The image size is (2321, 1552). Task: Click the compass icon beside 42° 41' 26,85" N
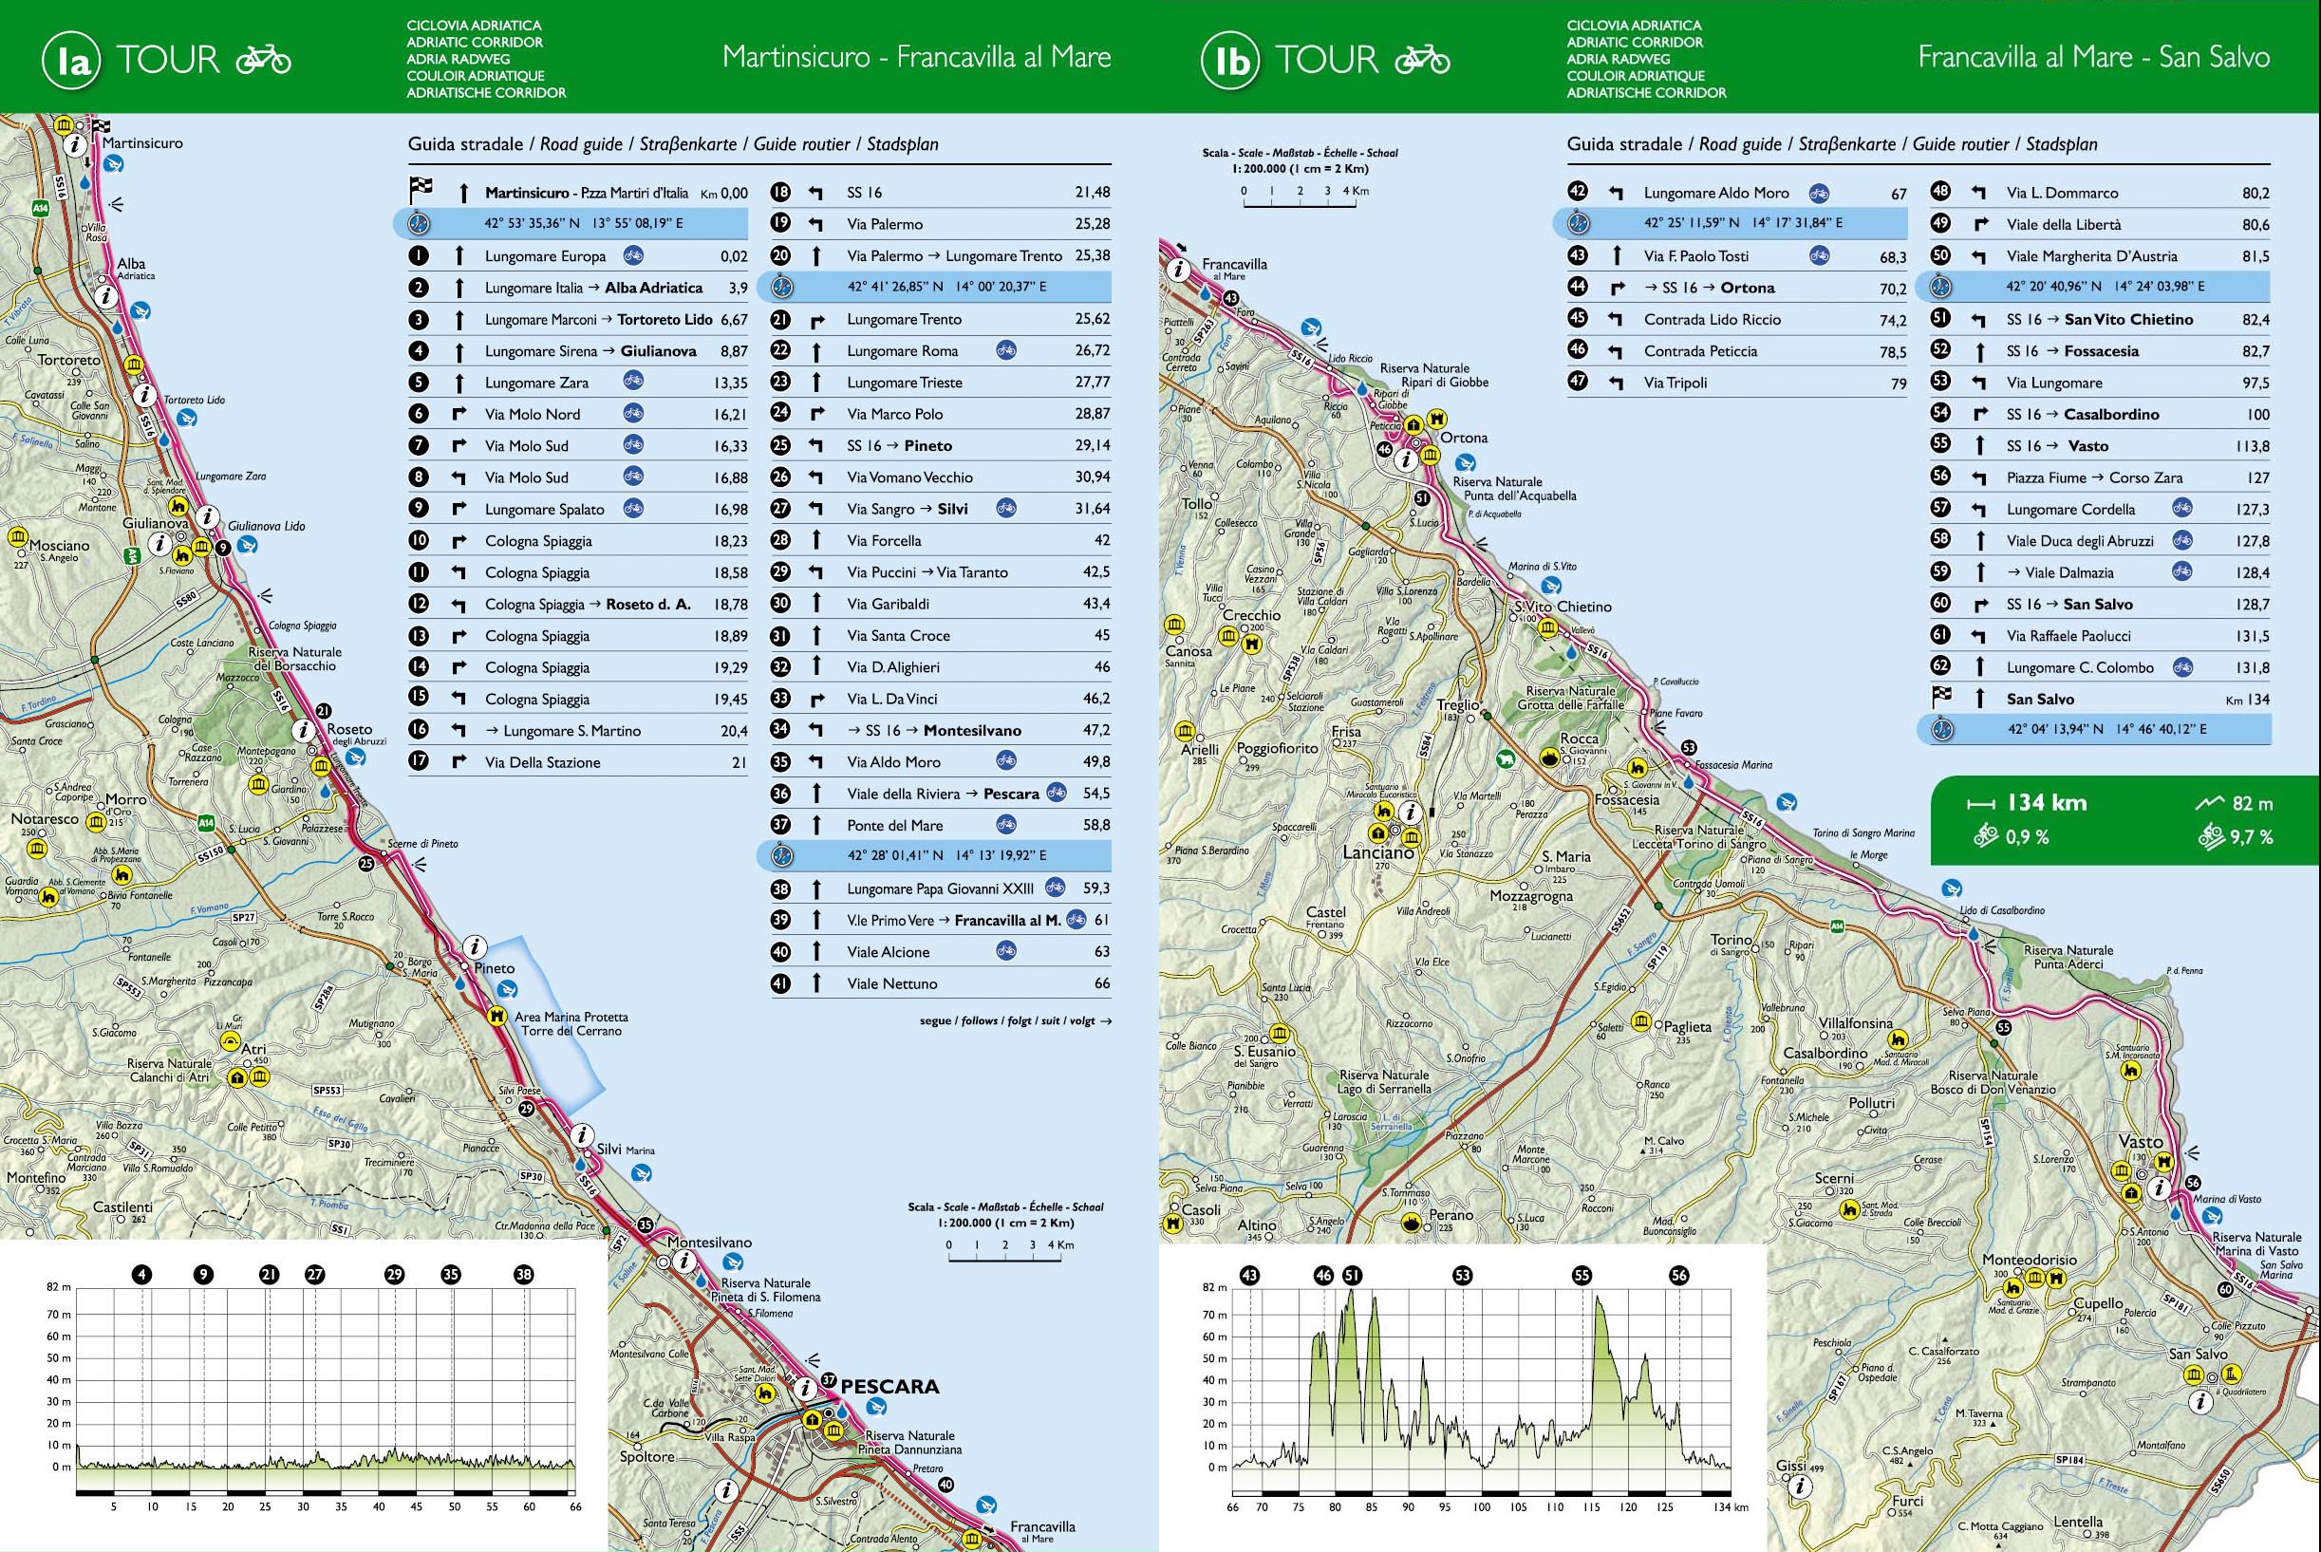[782, 287]
